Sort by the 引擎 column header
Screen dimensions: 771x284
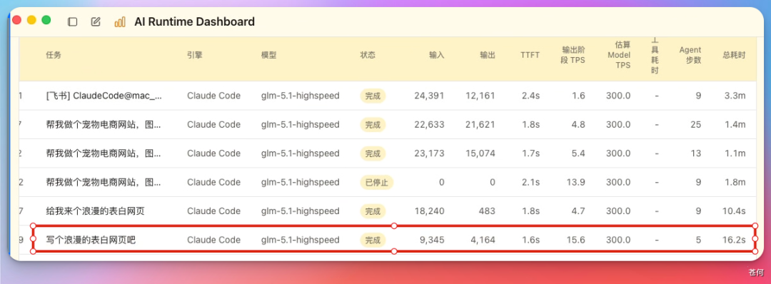coord(195,55)
